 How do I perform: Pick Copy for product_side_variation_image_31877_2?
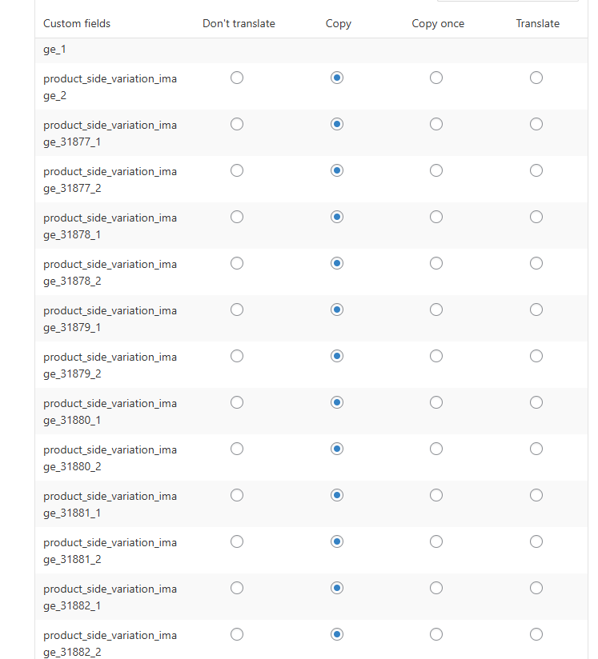point(337,170)
